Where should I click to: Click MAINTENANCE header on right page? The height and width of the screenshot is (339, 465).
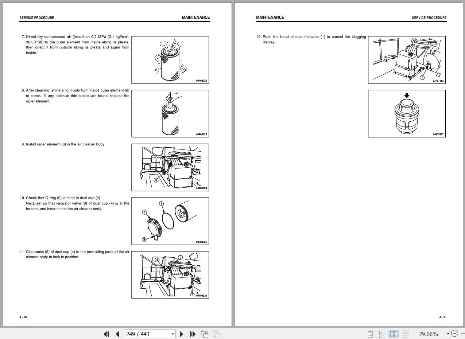270,17
